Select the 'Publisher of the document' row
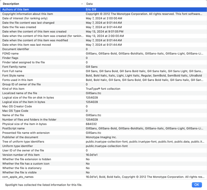Screen dimensions: 207x190 (103, 137)
